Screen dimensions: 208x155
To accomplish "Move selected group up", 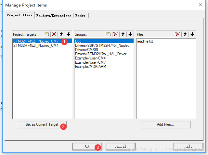I will (x=123, y=34).
